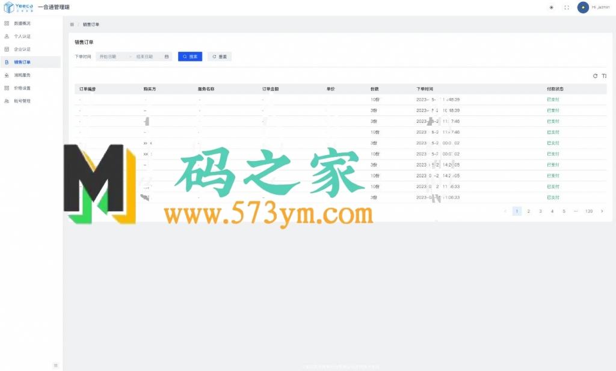The width and height of the screenshot is (616, 371).
Task: Click the 付款状态 column header
Action: click(x=555, y=89)
